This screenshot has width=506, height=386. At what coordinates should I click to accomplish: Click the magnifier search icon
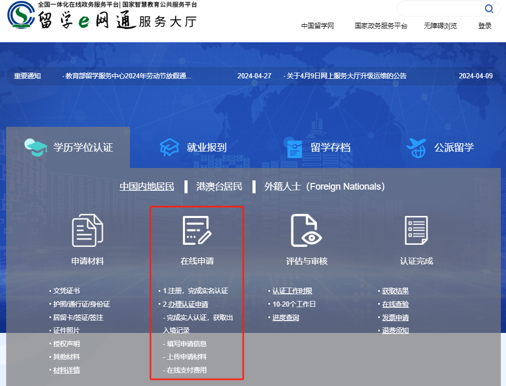point(488,9)
